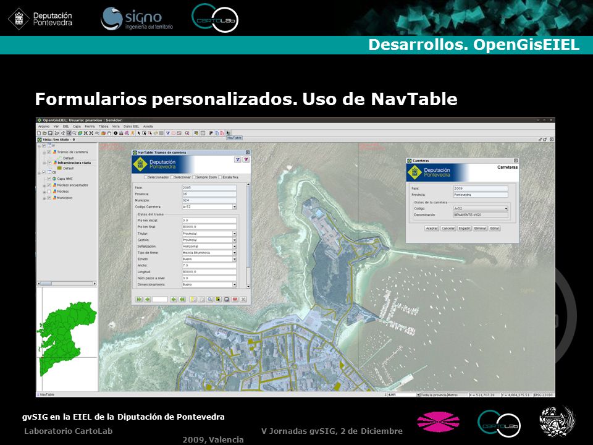
Task: Click the NavTable zoom magnifier button
Action: pyautogui.click(x=210, y=299)
